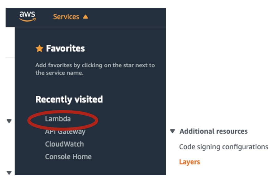This screenshot has height=188, width=278.
Task: Click empty area of dark navigation bar
Action: tap(130, 17)
